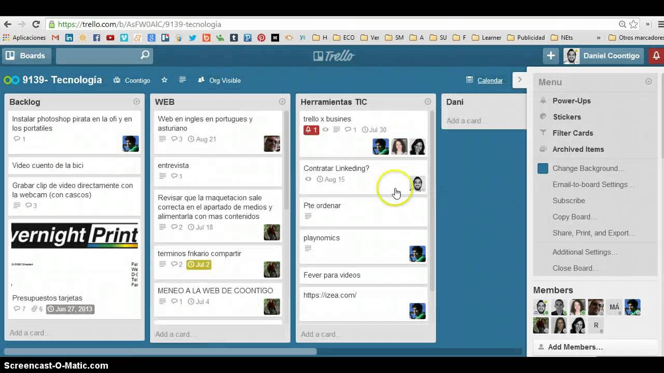Click the Jun 27, 2013 due date badge

click(70, 309)
